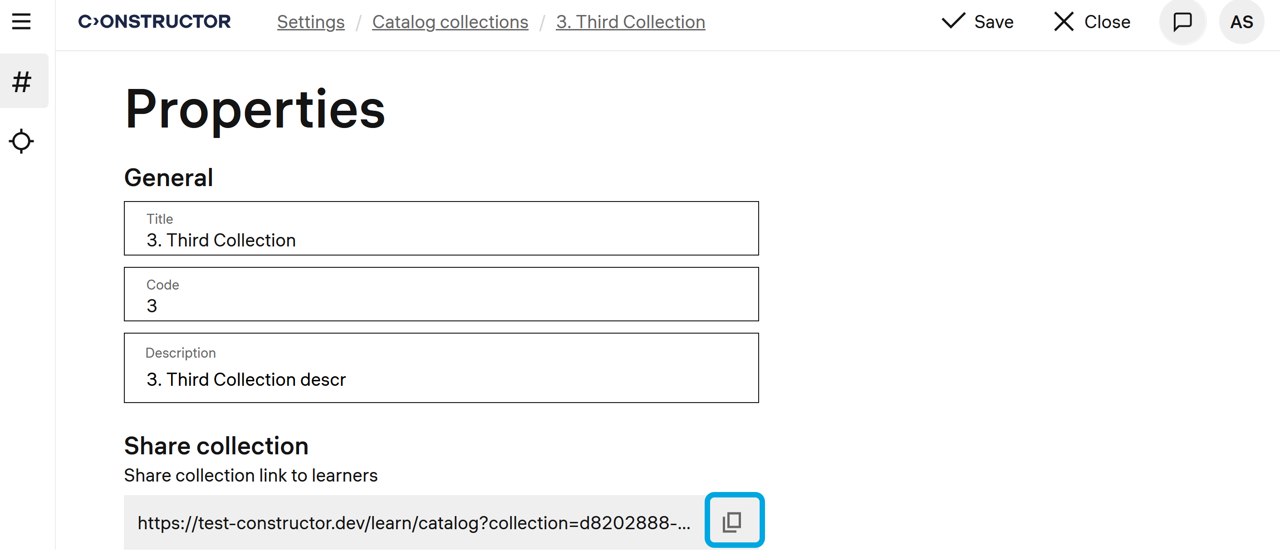Click the Constructor logo

pos(155,22)
